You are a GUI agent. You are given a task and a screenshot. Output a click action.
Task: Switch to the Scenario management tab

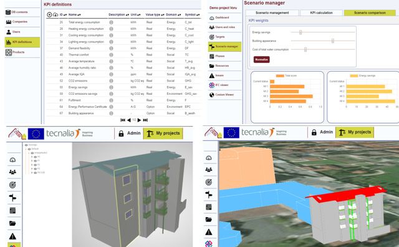click(272, 12)
